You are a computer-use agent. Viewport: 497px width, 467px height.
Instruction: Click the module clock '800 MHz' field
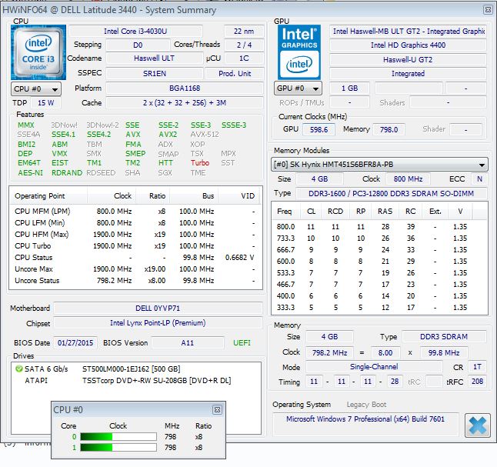[408, 178]
